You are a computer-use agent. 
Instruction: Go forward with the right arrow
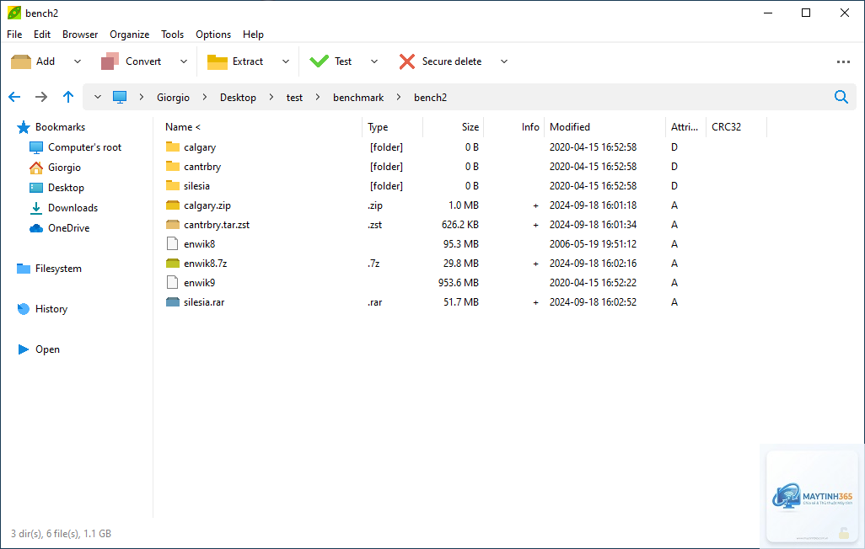pos(41,97)
